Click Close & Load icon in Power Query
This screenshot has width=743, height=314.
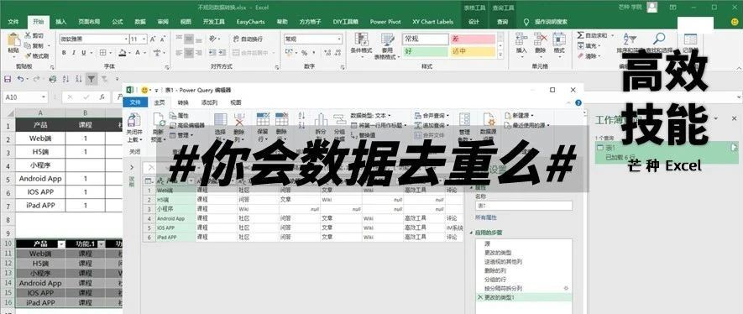point(134,128)
